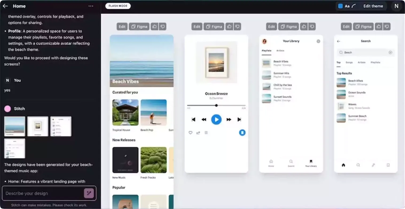Toggle the FLASH MODE pill
405x209 pixels.
pyautogui.click(x=118, y=6)
